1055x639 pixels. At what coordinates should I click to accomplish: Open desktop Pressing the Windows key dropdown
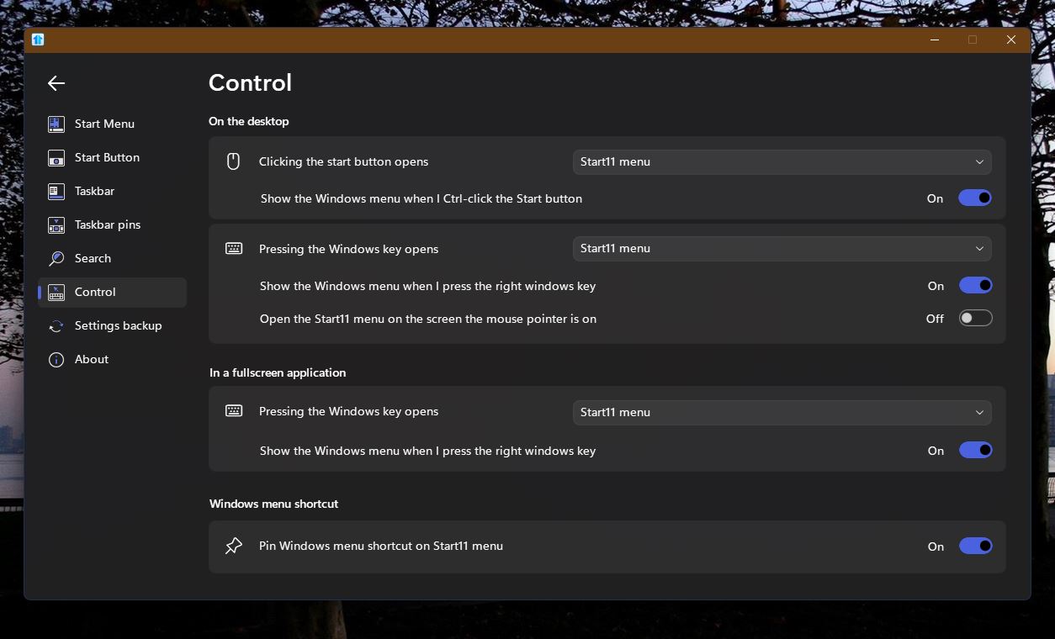(782, 249)
